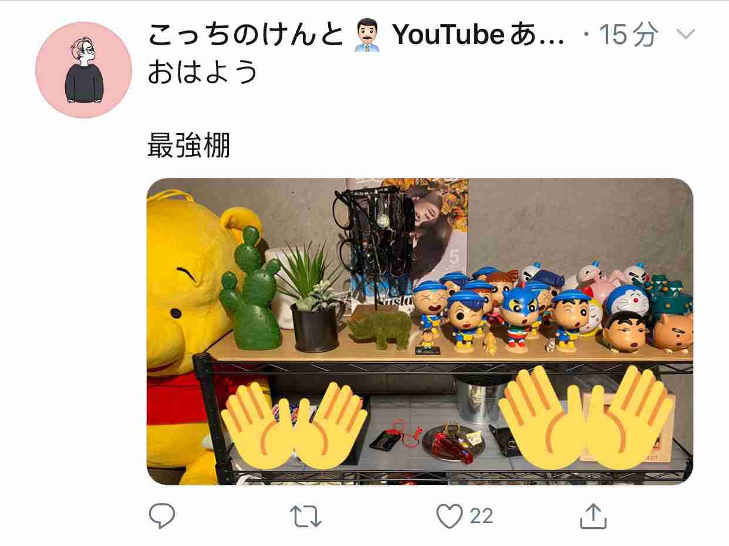Click the おはよう tweet text
Viewport: 729px width, 546px height.
coord(203,73)
